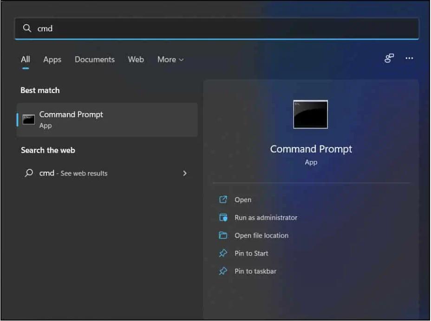The height and width of the screenshot is (321, 431).
Task: Click the magnifying glass in the search bar
Action: pyautogui.click(x=27, y=28)
